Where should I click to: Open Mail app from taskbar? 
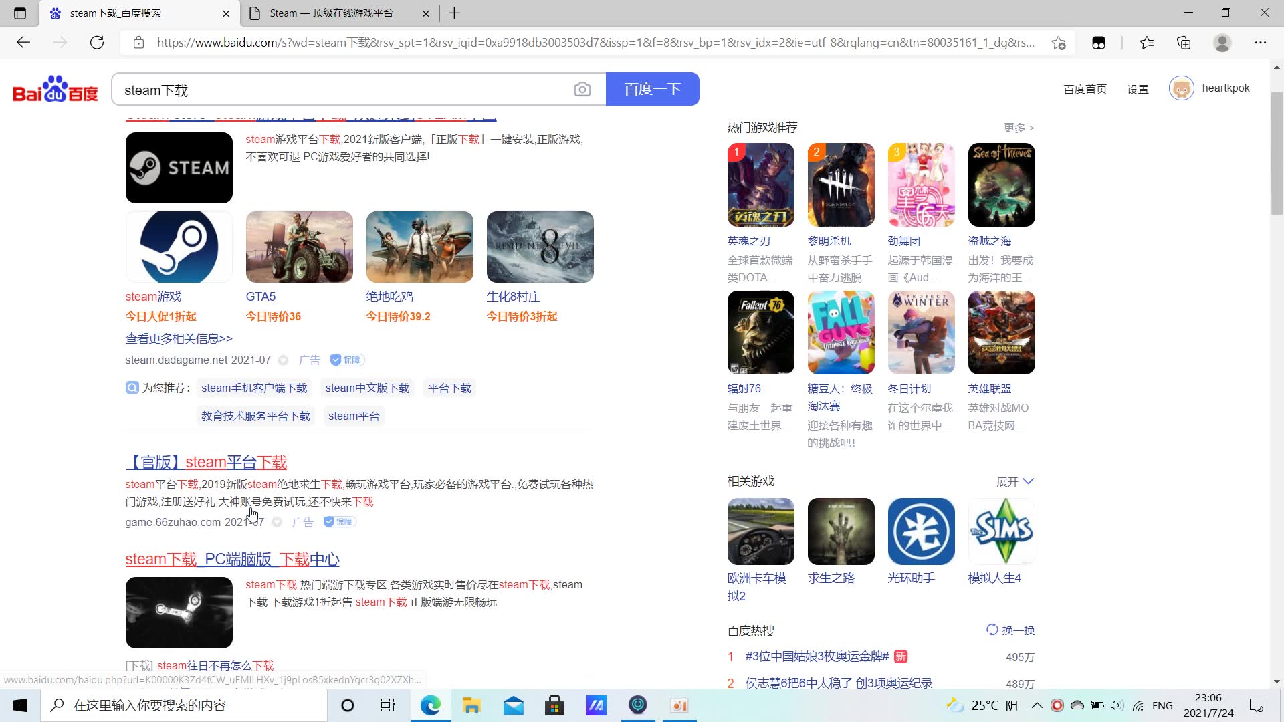point(514,705)
